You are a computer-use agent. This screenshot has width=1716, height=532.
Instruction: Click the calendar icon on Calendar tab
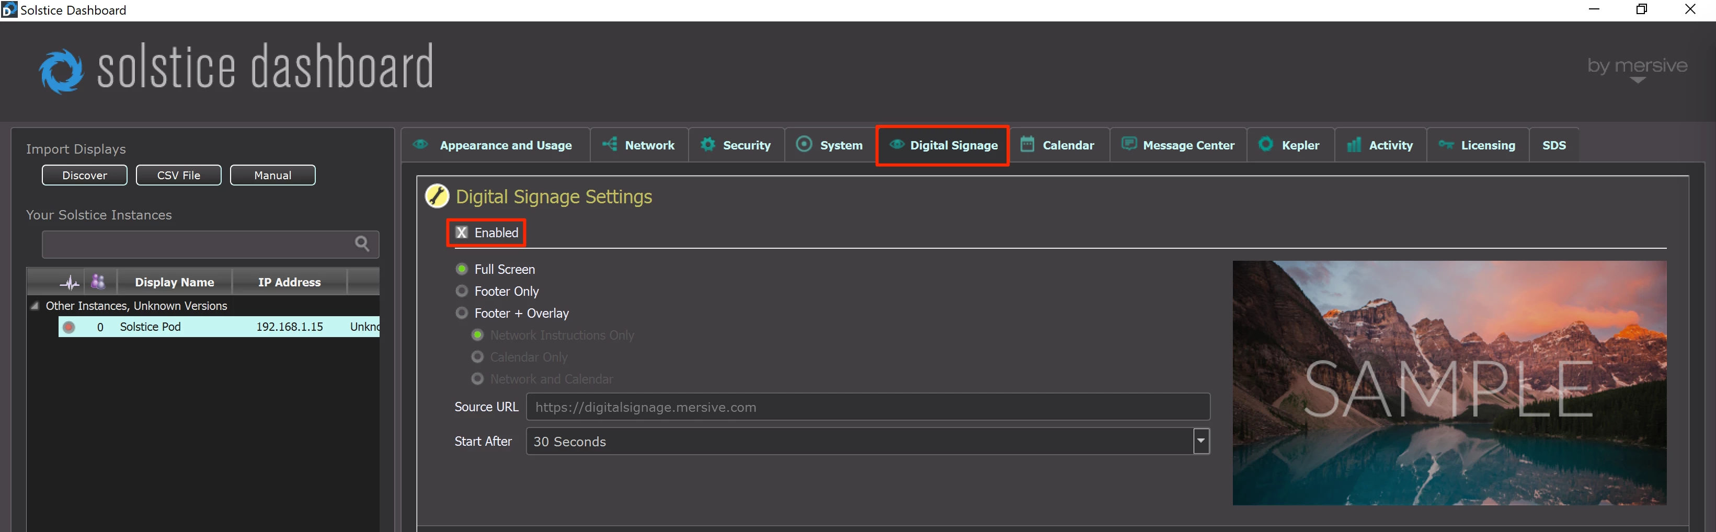tap(1027, 144)
